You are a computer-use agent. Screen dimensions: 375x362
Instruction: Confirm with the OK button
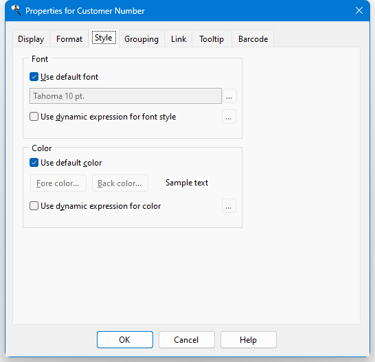(125, 340)
